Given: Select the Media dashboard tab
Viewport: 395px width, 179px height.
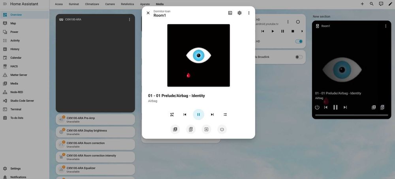Looking at the screenshot, I should (x=160, y=4).
